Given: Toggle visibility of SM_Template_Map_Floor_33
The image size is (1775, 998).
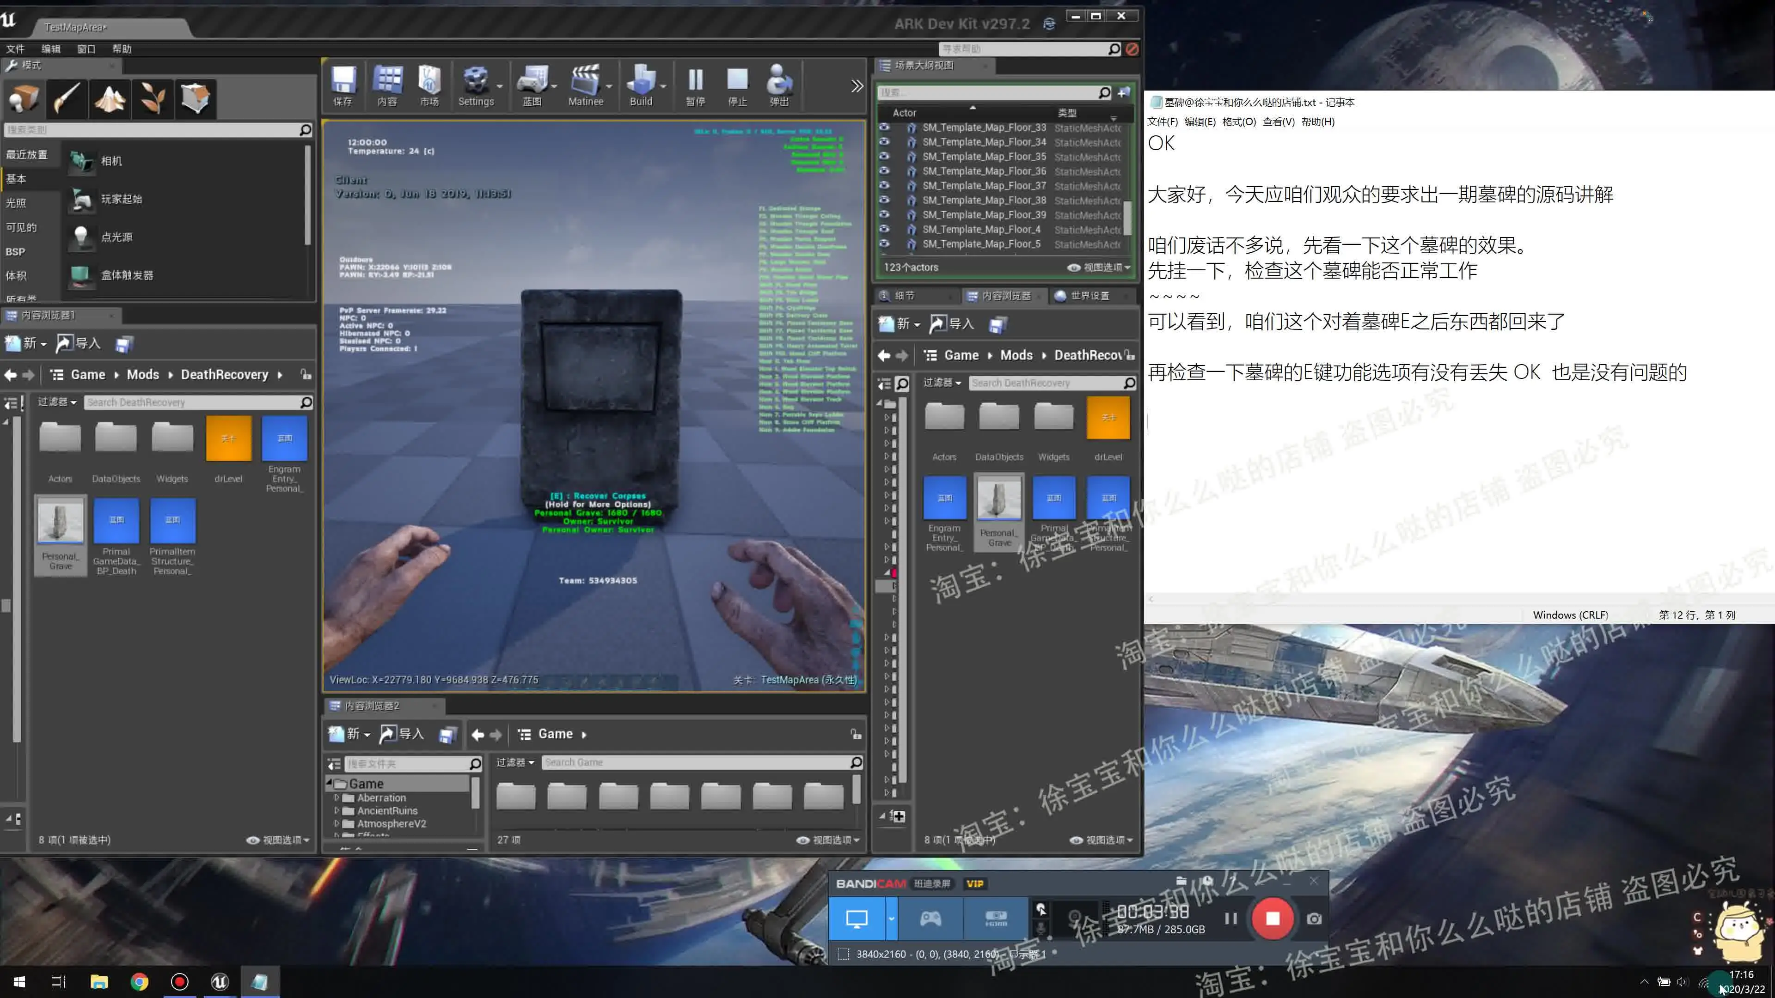Looking at the screenshot, I should 884,128.
